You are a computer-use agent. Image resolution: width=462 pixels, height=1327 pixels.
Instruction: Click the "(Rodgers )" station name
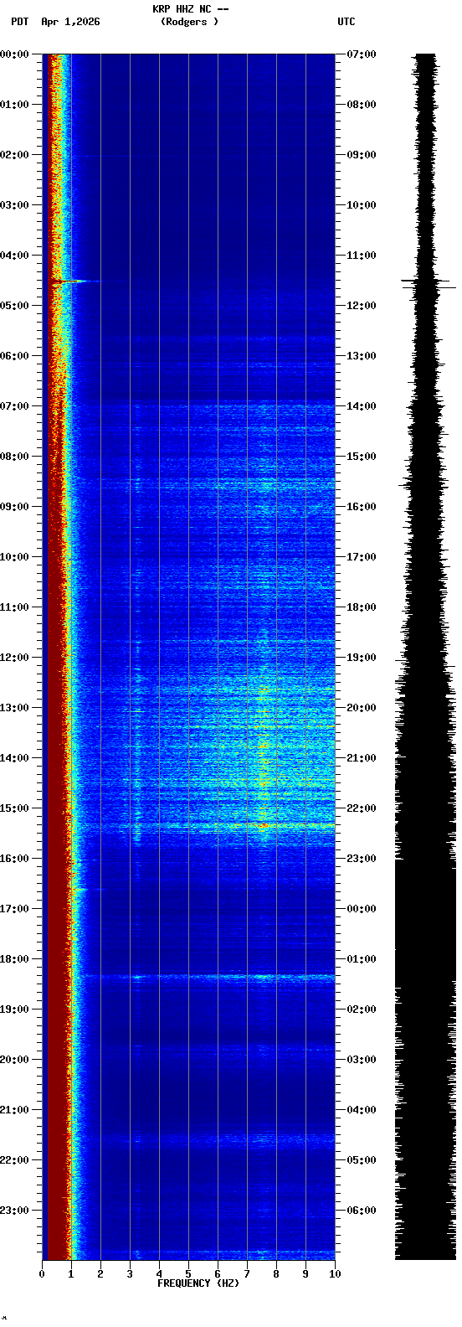click(190, 22)
